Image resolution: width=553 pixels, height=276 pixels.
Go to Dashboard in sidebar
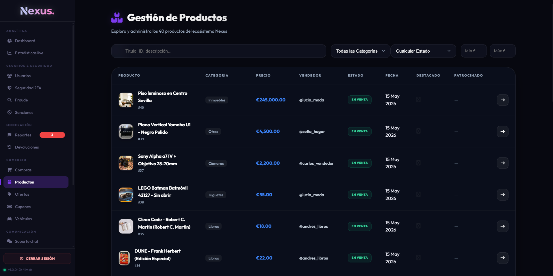point(36,41)
